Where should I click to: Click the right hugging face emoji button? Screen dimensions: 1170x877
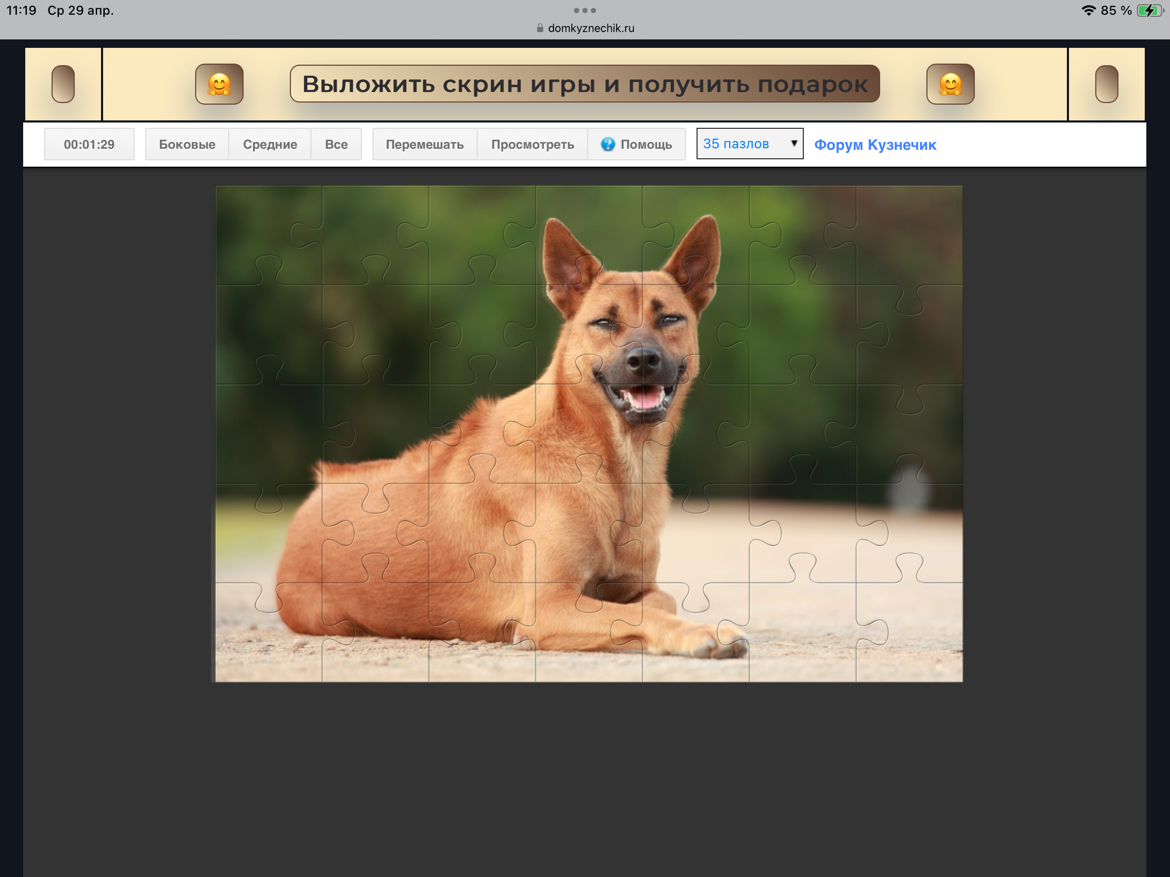point(950,84)
